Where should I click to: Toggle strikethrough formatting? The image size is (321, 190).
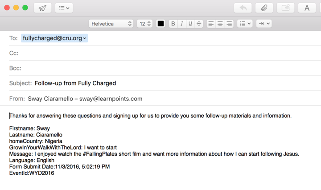pos(199,24)
